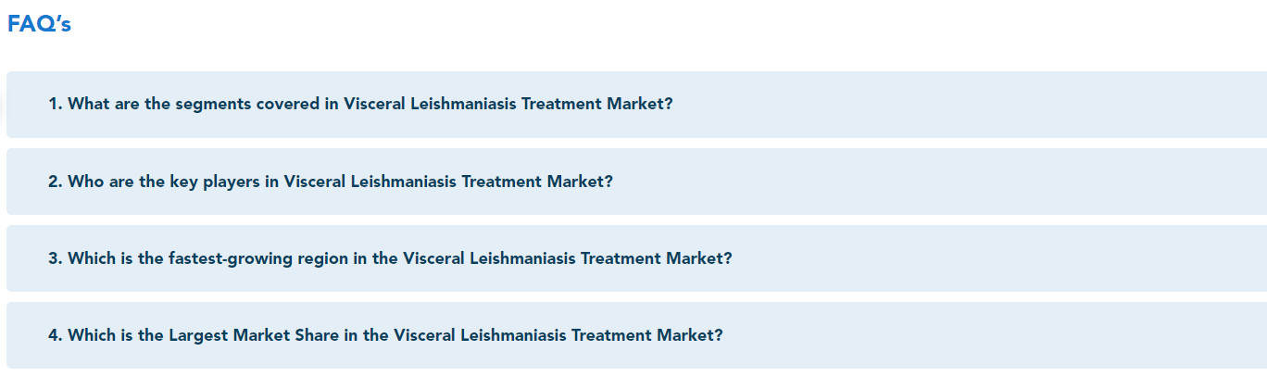The image size is (1267, 376).
Task: Expand FAQ about segments covered in market
Action: click(636, 105)
